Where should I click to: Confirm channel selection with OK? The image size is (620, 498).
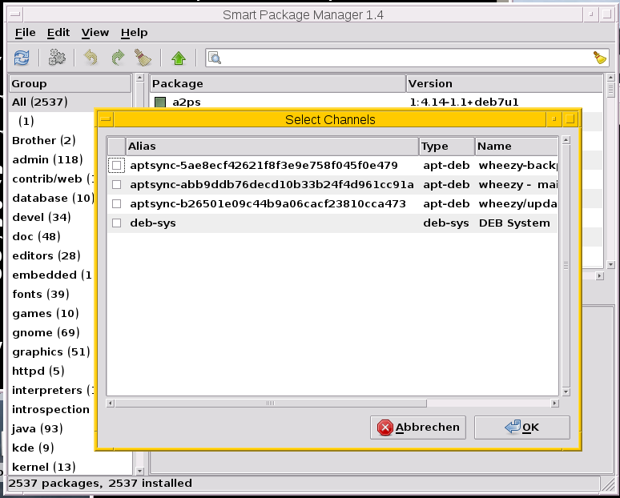point(522,428)
